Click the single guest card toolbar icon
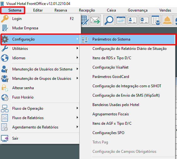 pos(132,20)
